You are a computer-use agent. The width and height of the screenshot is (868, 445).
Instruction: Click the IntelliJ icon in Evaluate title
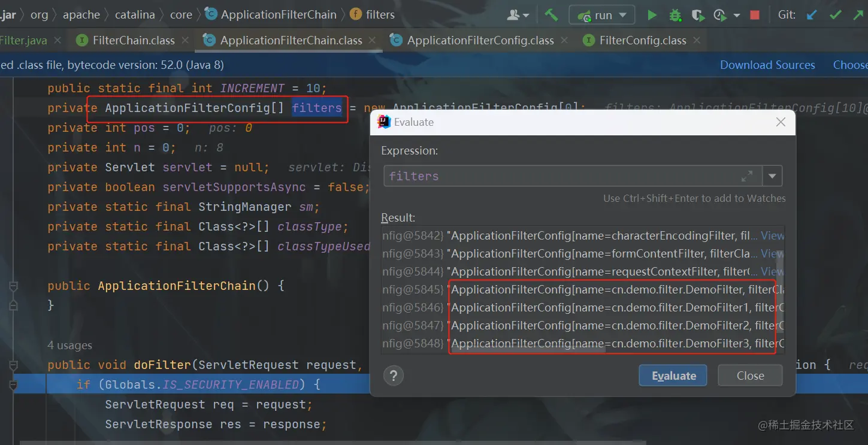(x=384, y=122)
